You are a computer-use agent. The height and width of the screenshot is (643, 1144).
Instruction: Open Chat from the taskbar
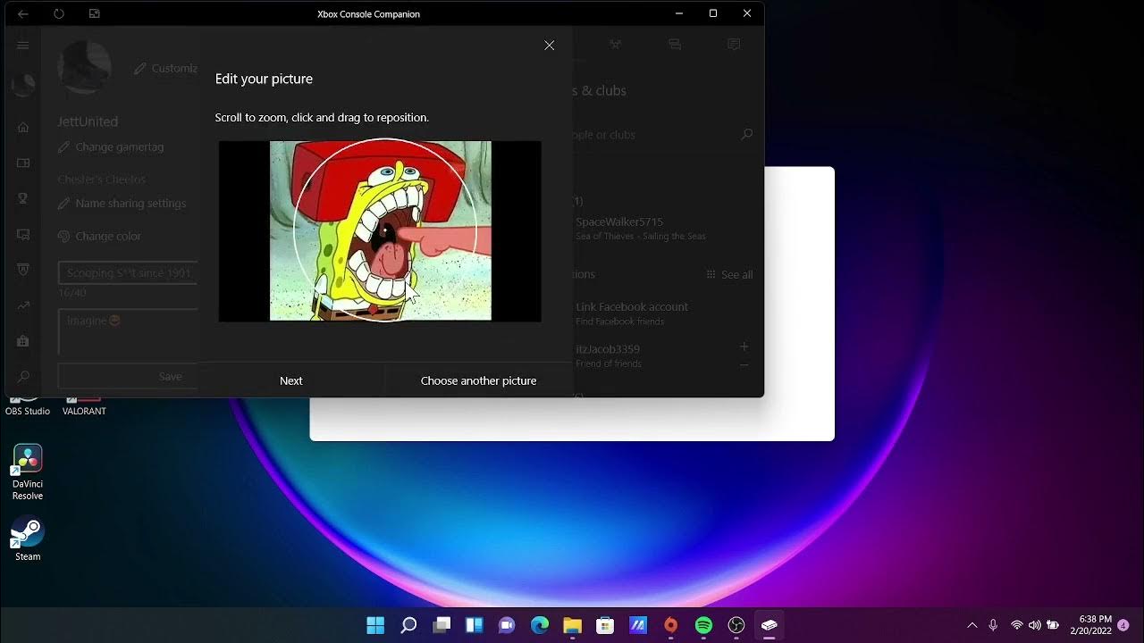click(x=507, y=625)
